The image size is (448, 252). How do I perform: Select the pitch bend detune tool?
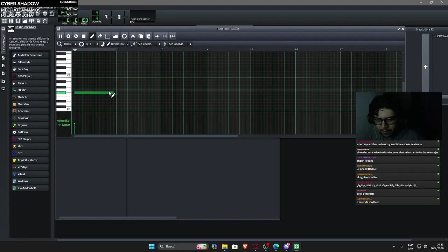click(x=115, y=36)
